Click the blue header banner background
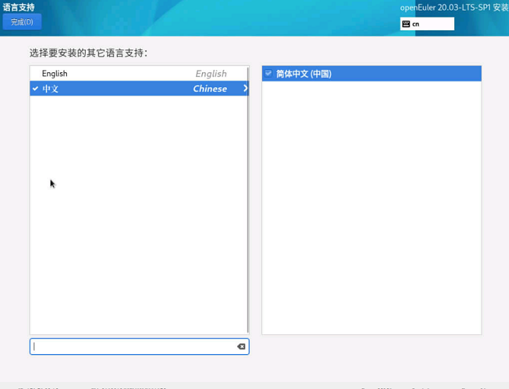The width and height of the screenshot is (509, 389). (x=228, y=18)
